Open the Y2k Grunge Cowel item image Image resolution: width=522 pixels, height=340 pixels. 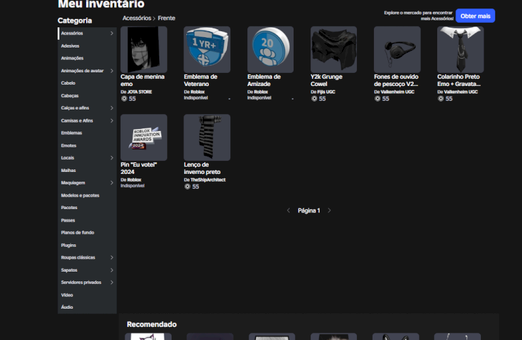[x=333, y=50]
